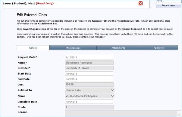Open the Attachments tab
Image resolution: width=182 pixels, height=117 pixels.
coord(118,48)
